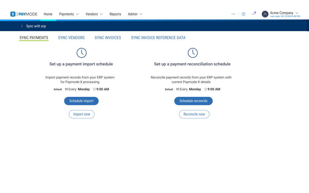Click the three-dot icon with purple notification dot

[x=253, y=14]
